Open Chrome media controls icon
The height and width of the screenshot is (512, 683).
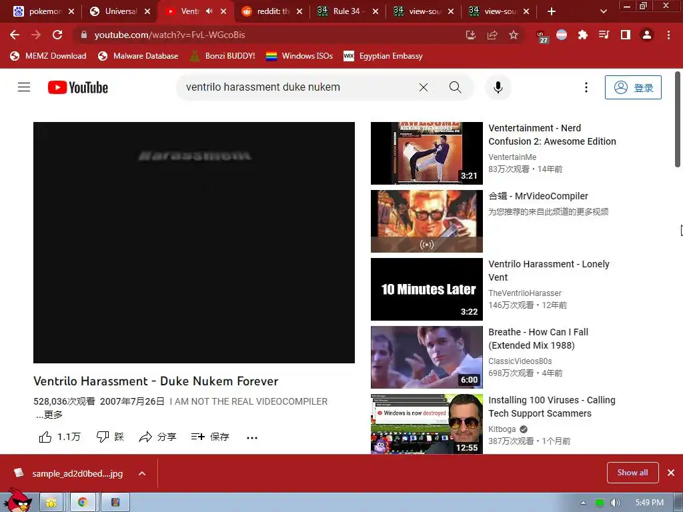(x=604, y=35)
